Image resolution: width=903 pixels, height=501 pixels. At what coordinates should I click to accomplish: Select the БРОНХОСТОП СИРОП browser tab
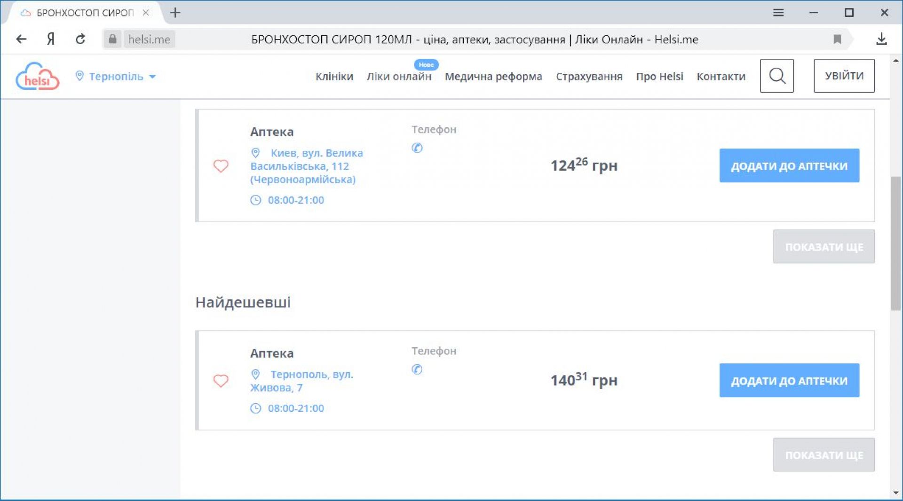85,13
